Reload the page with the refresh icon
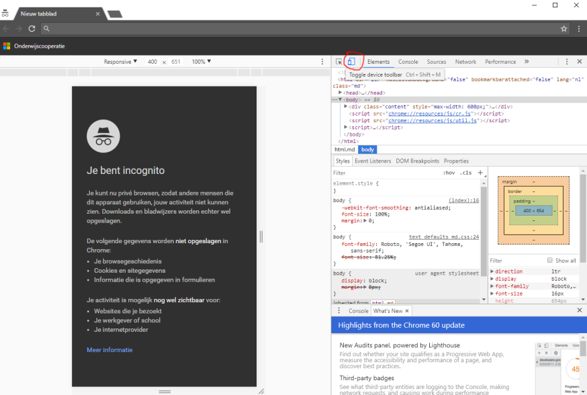 coord(32,28)
